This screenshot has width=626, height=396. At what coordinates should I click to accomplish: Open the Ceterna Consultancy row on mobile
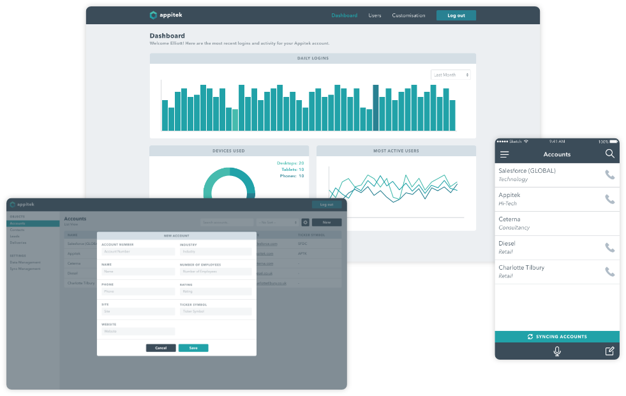[x=557, y=224]
